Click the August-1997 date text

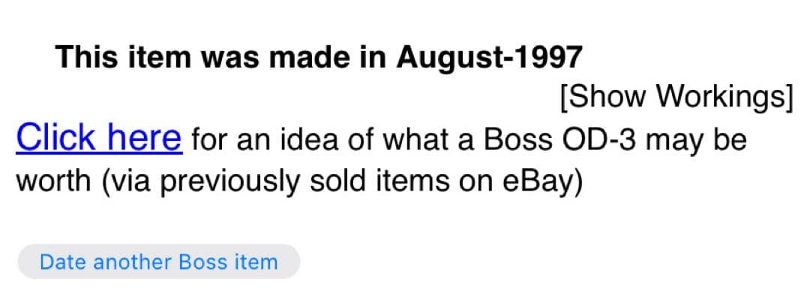pyautogui.click(x=490, y=56)
